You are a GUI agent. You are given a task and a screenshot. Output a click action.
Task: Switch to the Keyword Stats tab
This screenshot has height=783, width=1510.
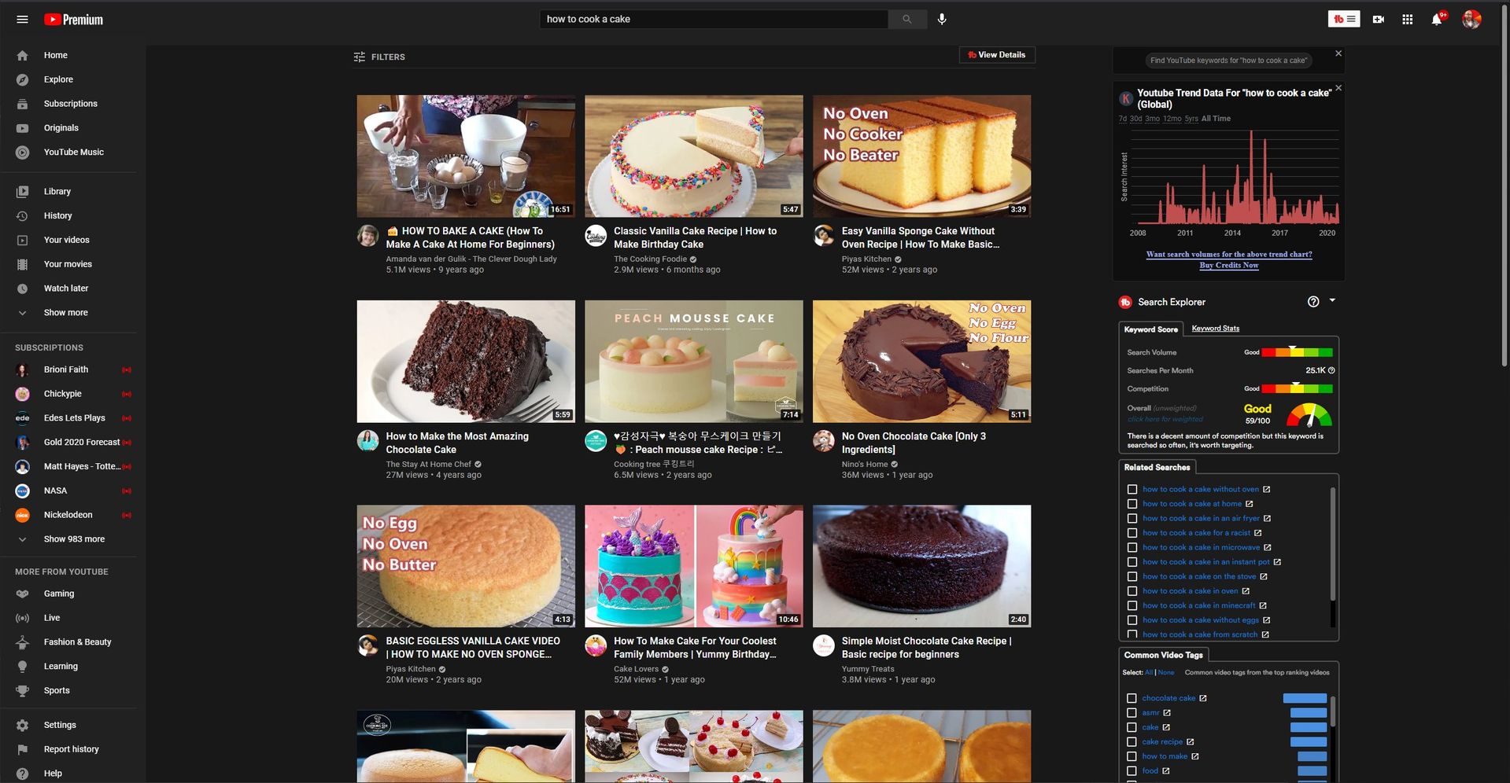pyautogui.click(x=1215, y=329)
